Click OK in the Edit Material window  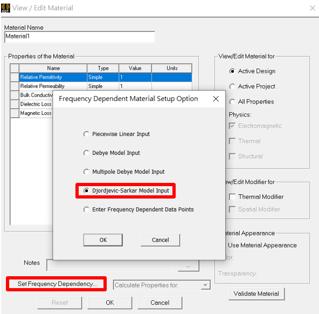pyautogui.click(x=110, y=303)
